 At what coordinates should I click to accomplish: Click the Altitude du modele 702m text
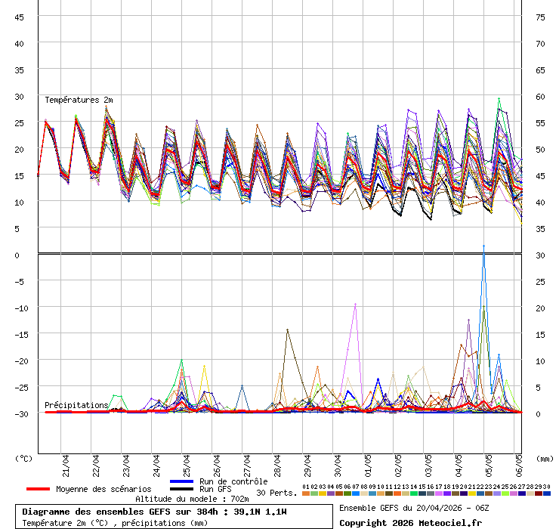[192, 500]
